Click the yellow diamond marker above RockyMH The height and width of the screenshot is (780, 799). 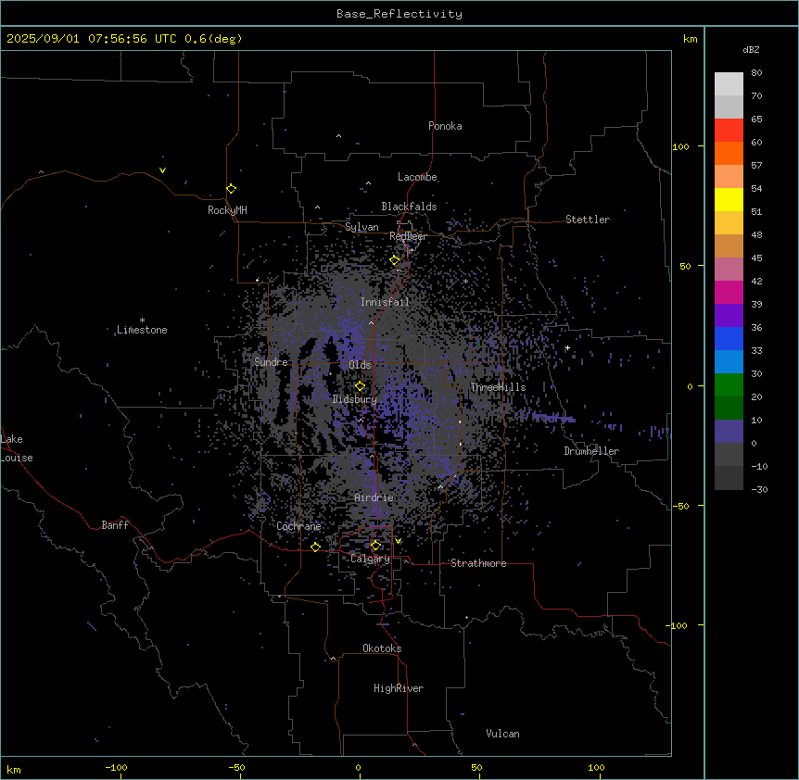(x=232, y=189)
